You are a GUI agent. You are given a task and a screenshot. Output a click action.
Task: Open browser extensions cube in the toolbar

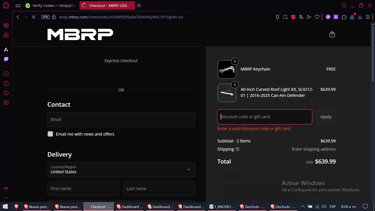click(x=344, y=17)
